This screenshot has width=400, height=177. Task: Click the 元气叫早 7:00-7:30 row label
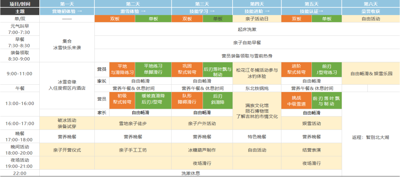20,29
